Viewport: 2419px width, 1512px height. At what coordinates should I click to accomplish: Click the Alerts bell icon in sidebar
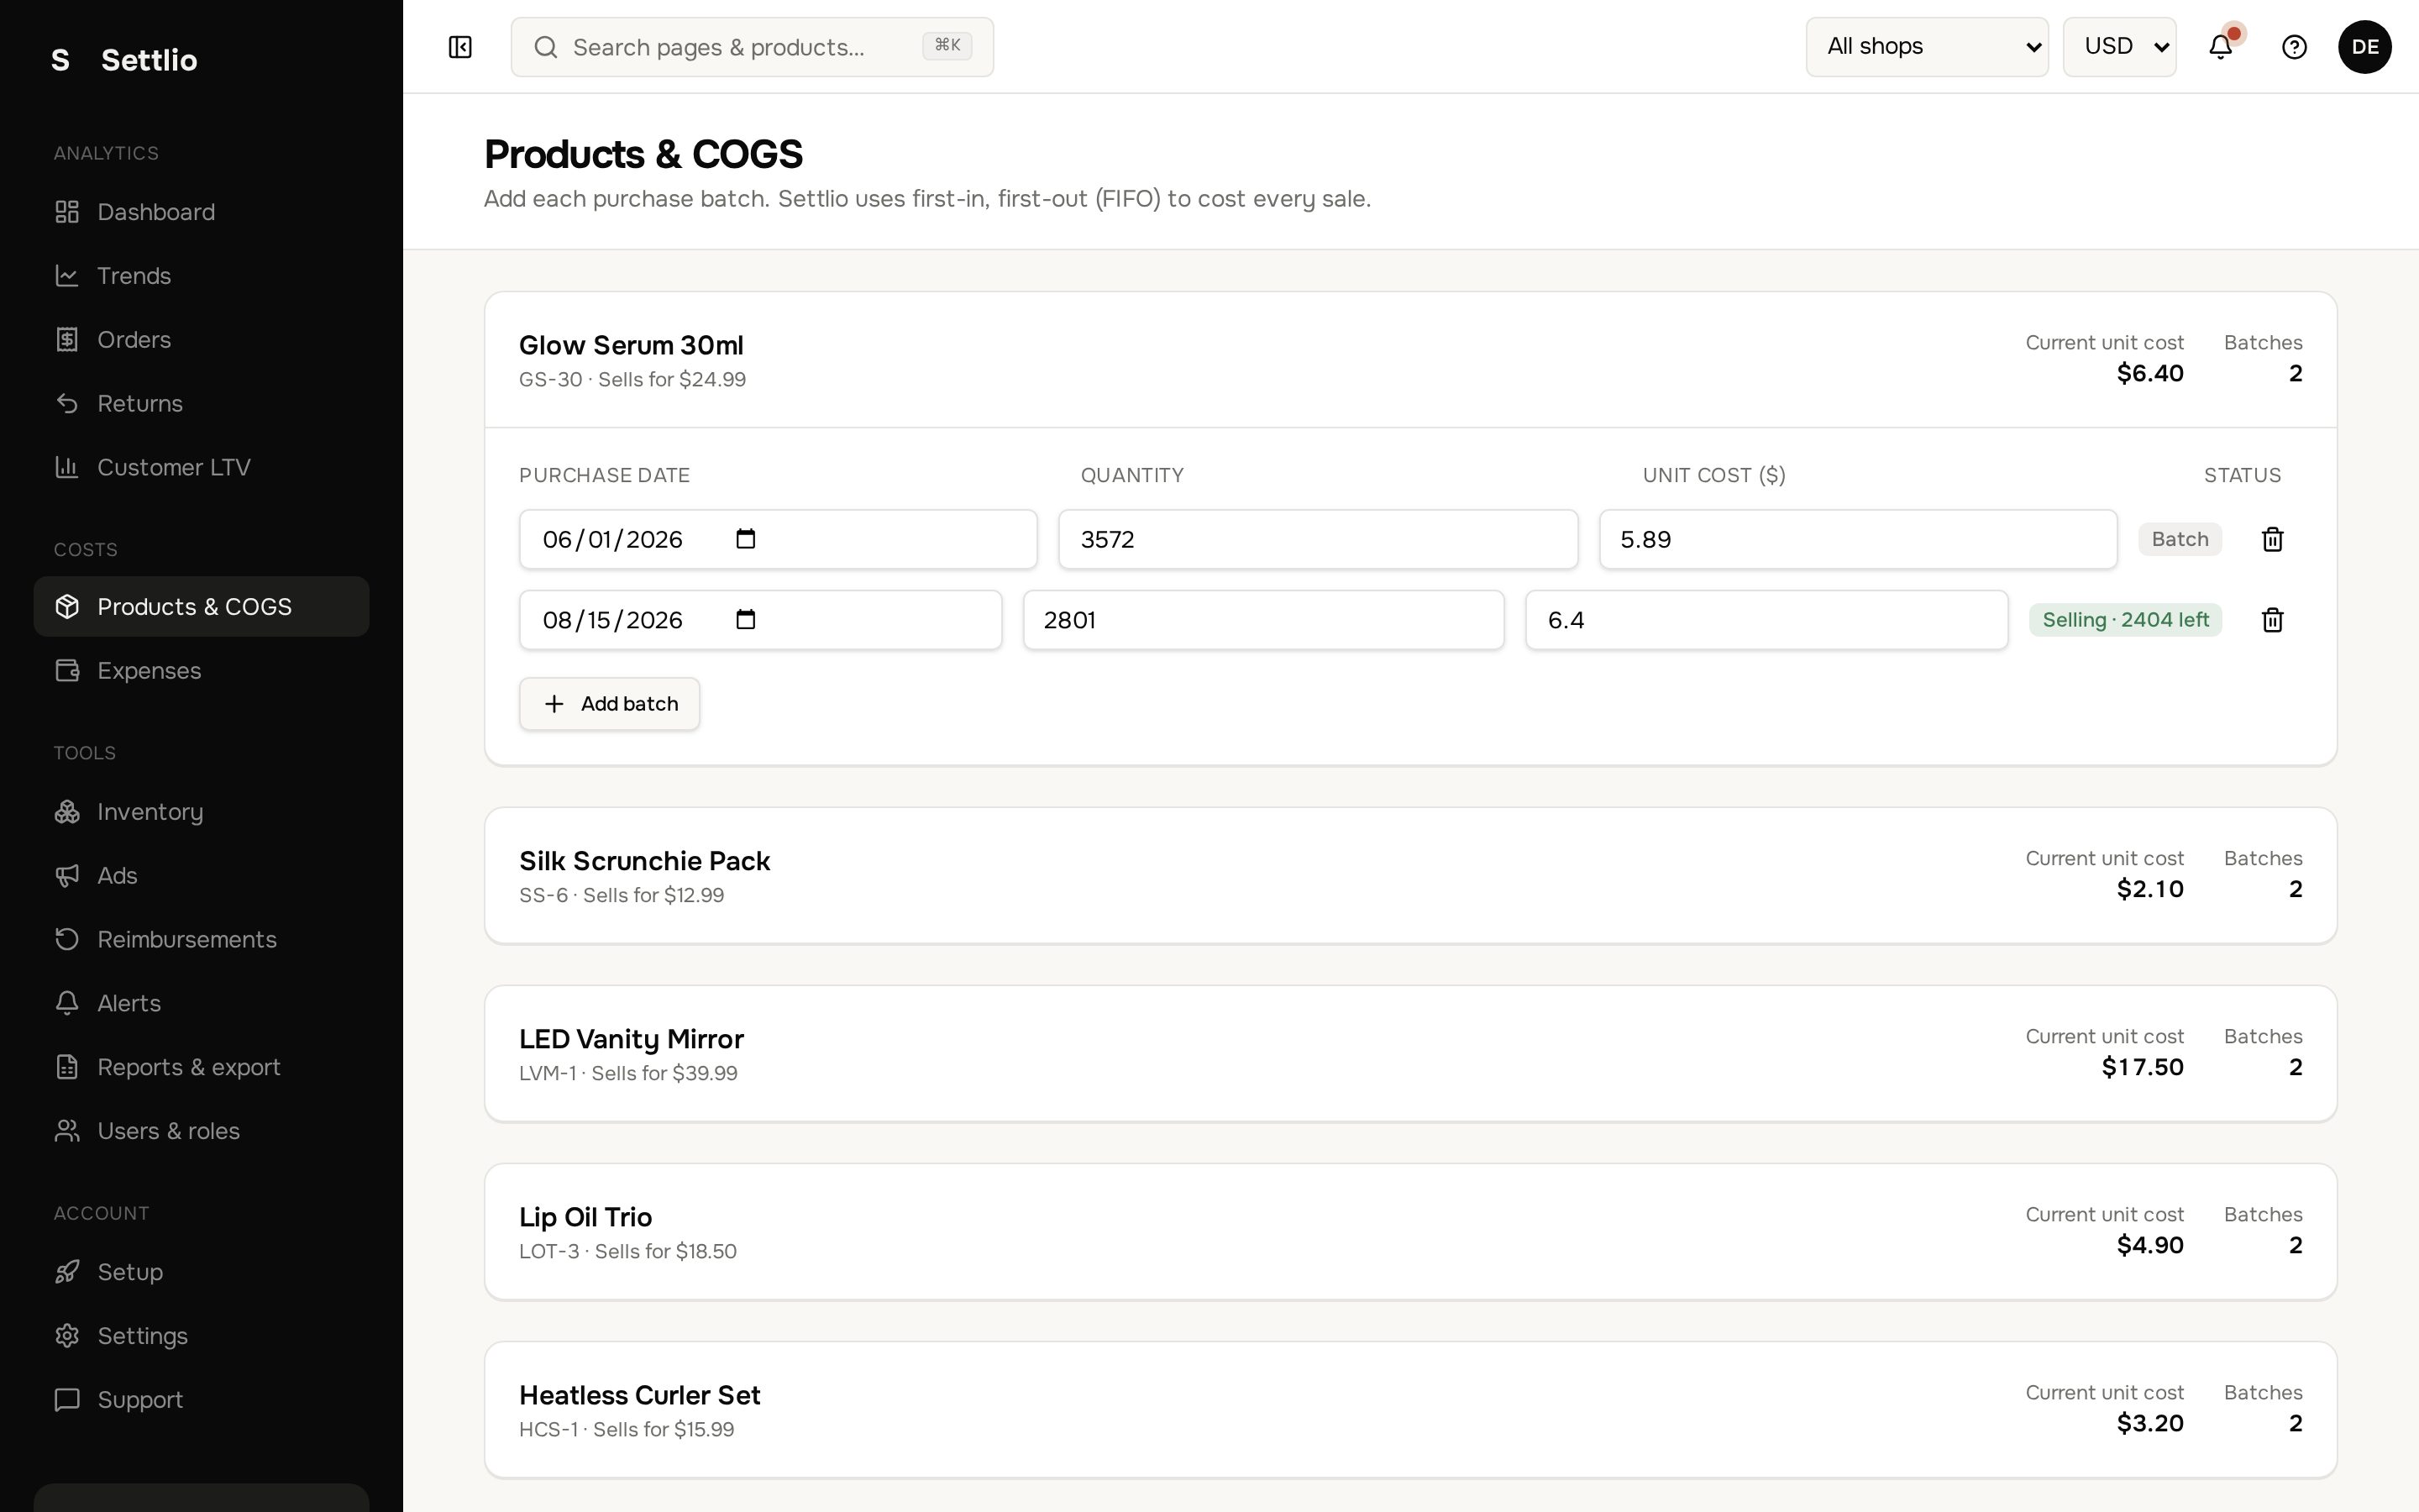click(x=67, y=1003)
